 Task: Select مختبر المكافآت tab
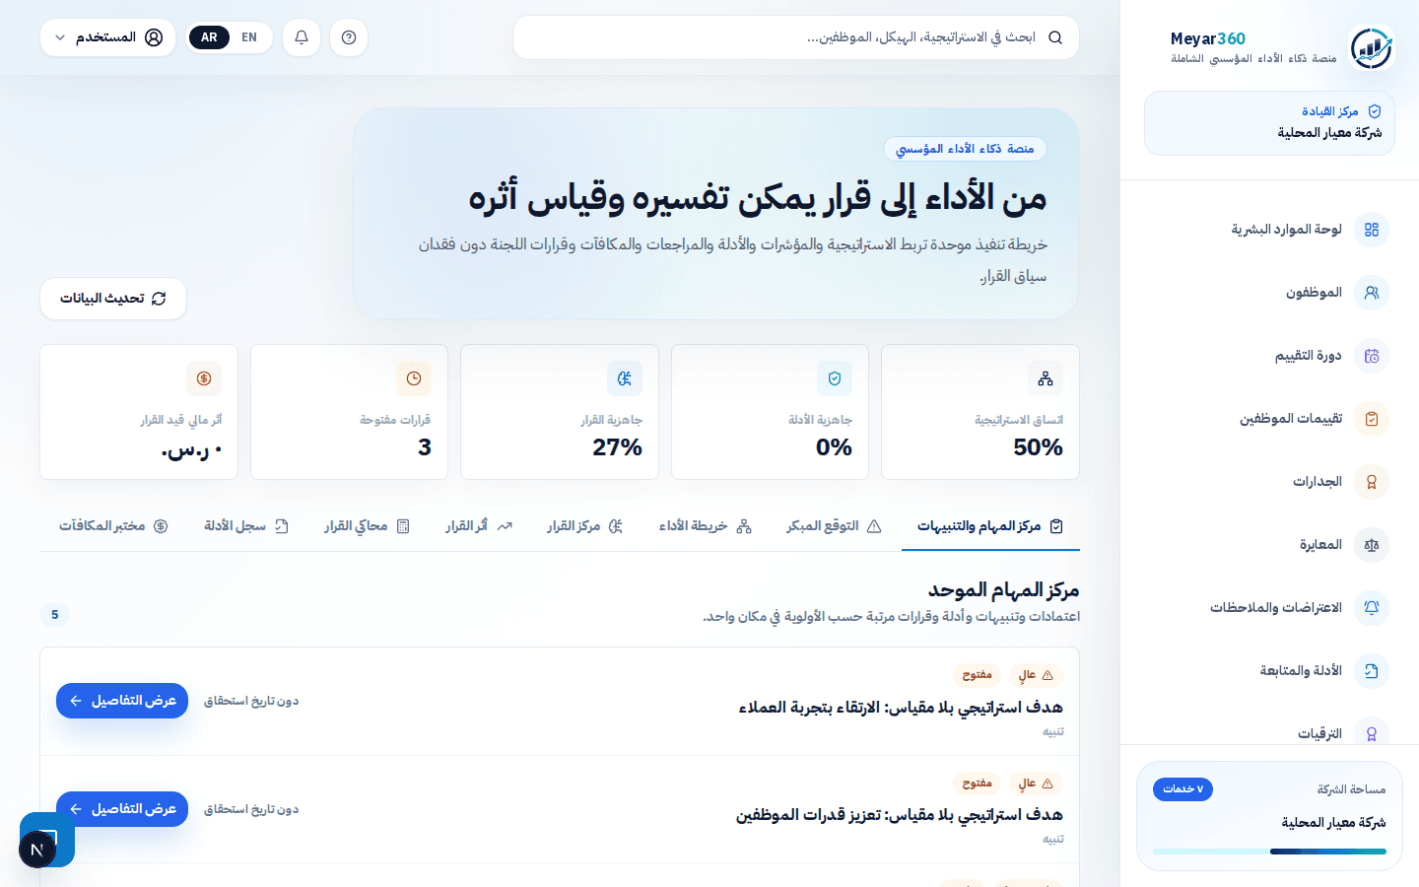113,526
